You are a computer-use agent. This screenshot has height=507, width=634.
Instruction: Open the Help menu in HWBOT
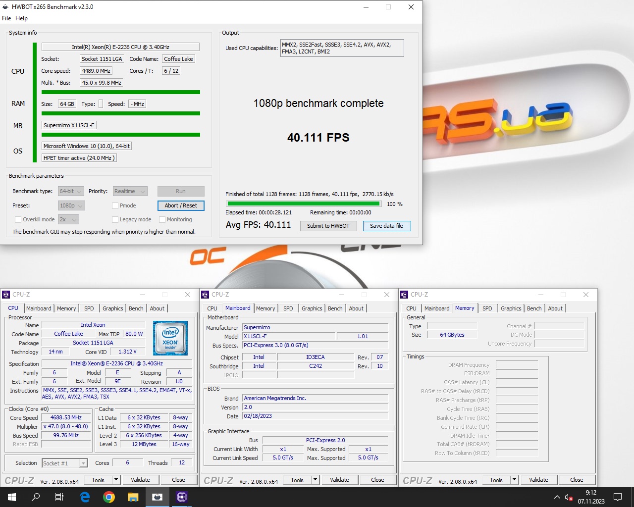tap(22, 18)
